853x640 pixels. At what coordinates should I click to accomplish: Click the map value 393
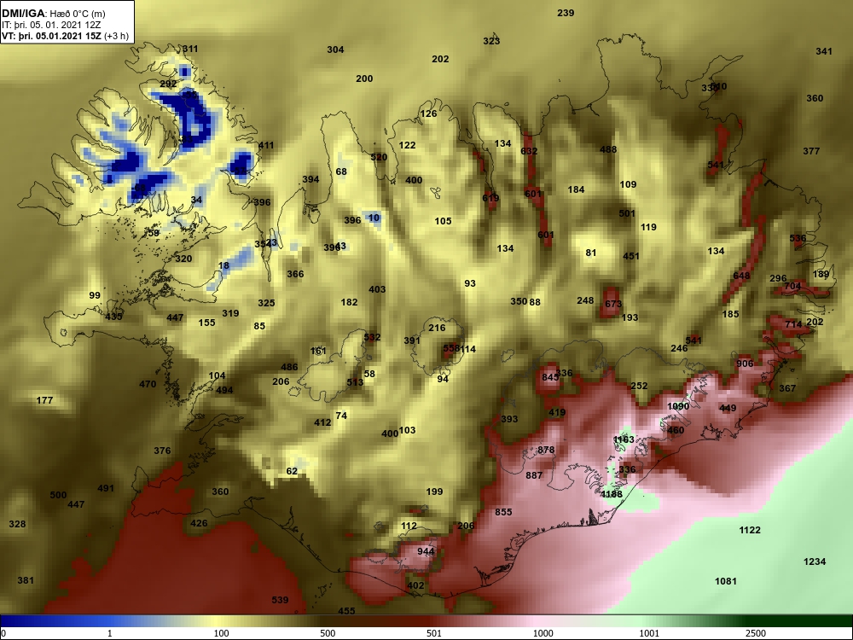coord(509,419)
